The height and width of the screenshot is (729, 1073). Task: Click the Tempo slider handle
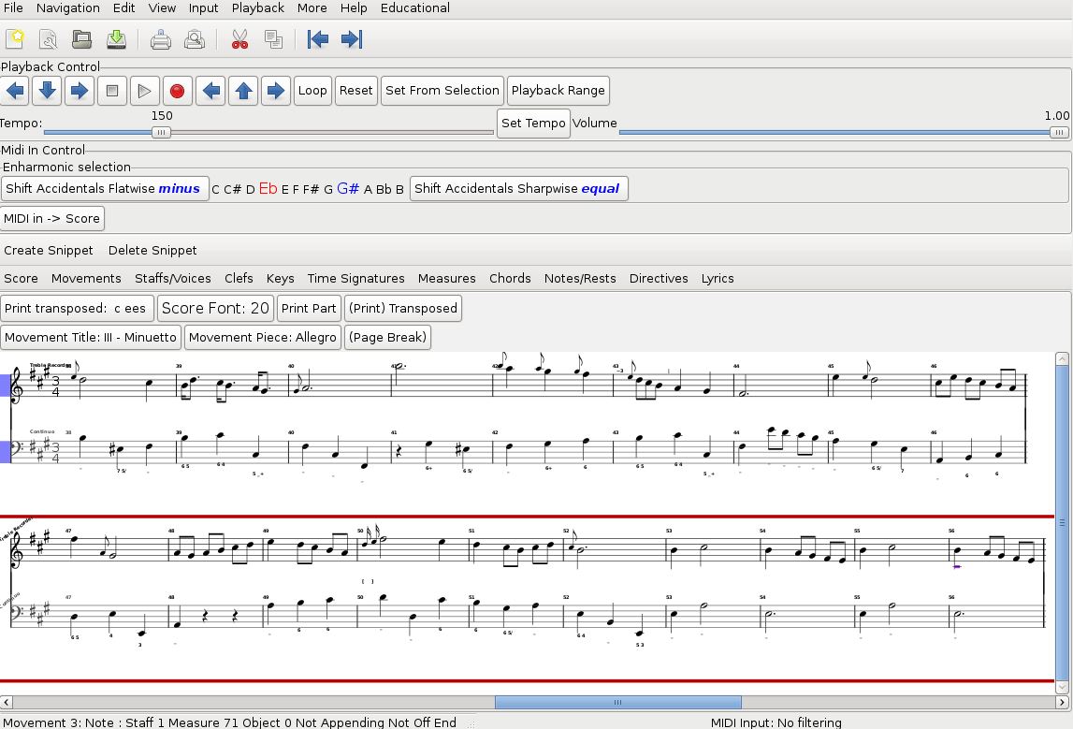point(162,132)
